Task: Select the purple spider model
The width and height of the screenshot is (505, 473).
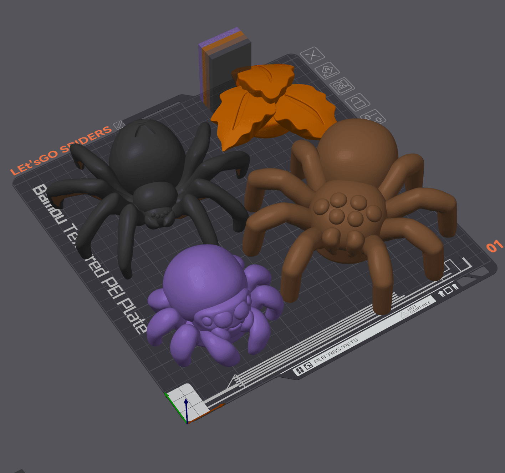Action: [210, 303]
